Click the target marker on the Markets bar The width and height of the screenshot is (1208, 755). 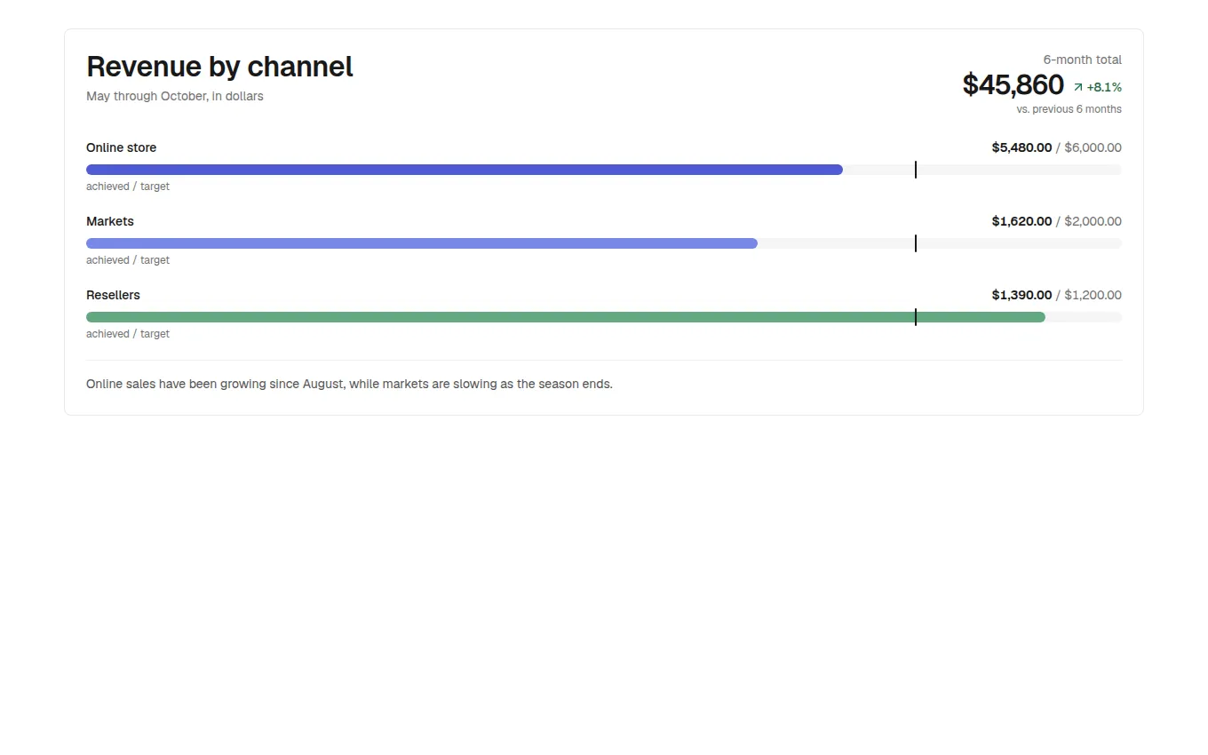coord(915,243)
